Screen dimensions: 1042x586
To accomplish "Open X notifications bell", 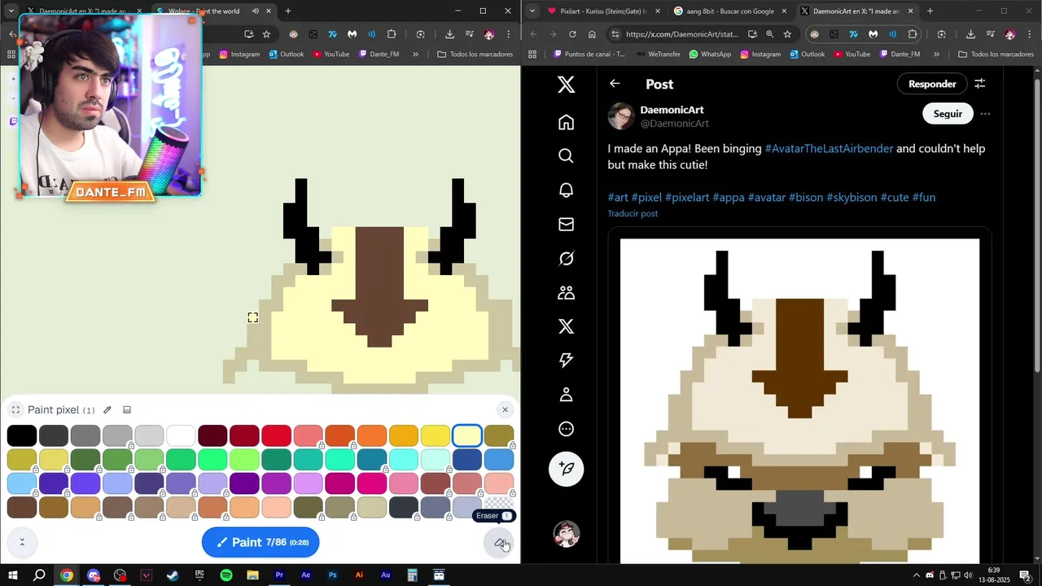I will 567,190.
